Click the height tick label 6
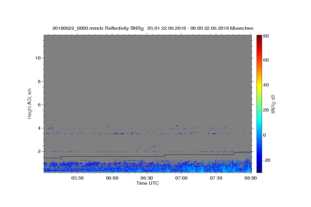This screenshot has width=311, height=207. point(39,105)
